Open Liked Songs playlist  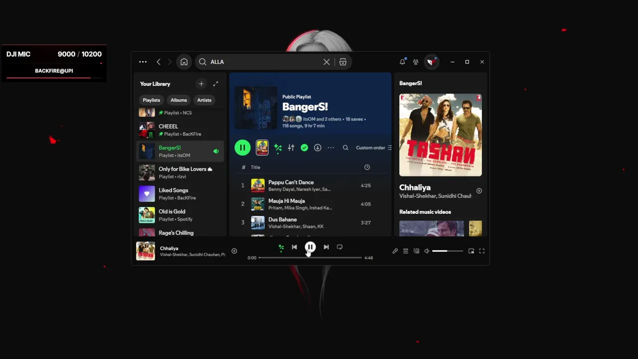pyautogui.click(x=180, y=194)
